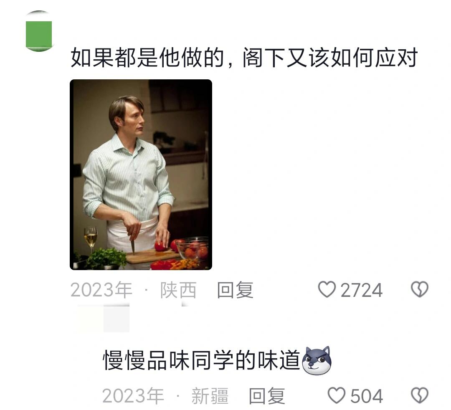
Task: Select the comment text 如果都是他做的
Action: point(147,58)
